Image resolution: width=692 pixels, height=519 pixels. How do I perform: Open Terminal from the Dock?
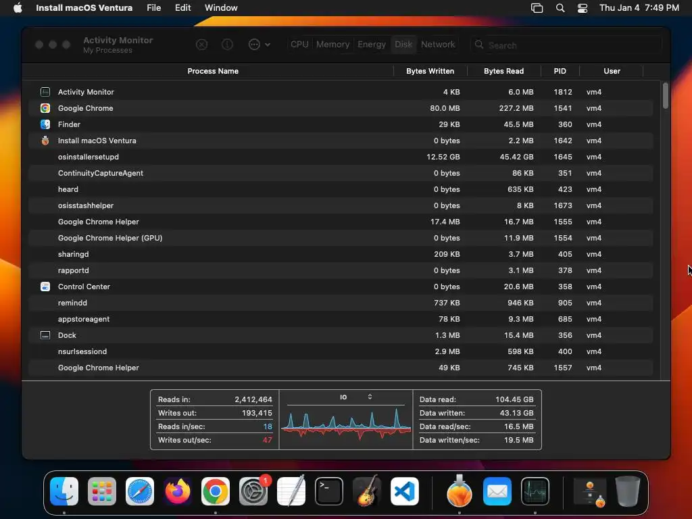coord(329,491)
